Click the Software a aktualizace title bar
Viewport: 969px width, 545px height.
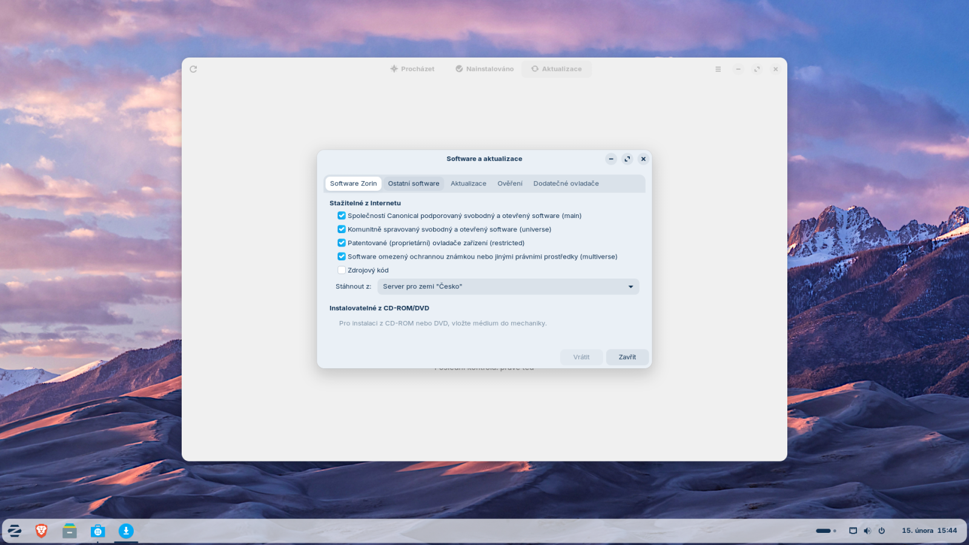point(484,159)
